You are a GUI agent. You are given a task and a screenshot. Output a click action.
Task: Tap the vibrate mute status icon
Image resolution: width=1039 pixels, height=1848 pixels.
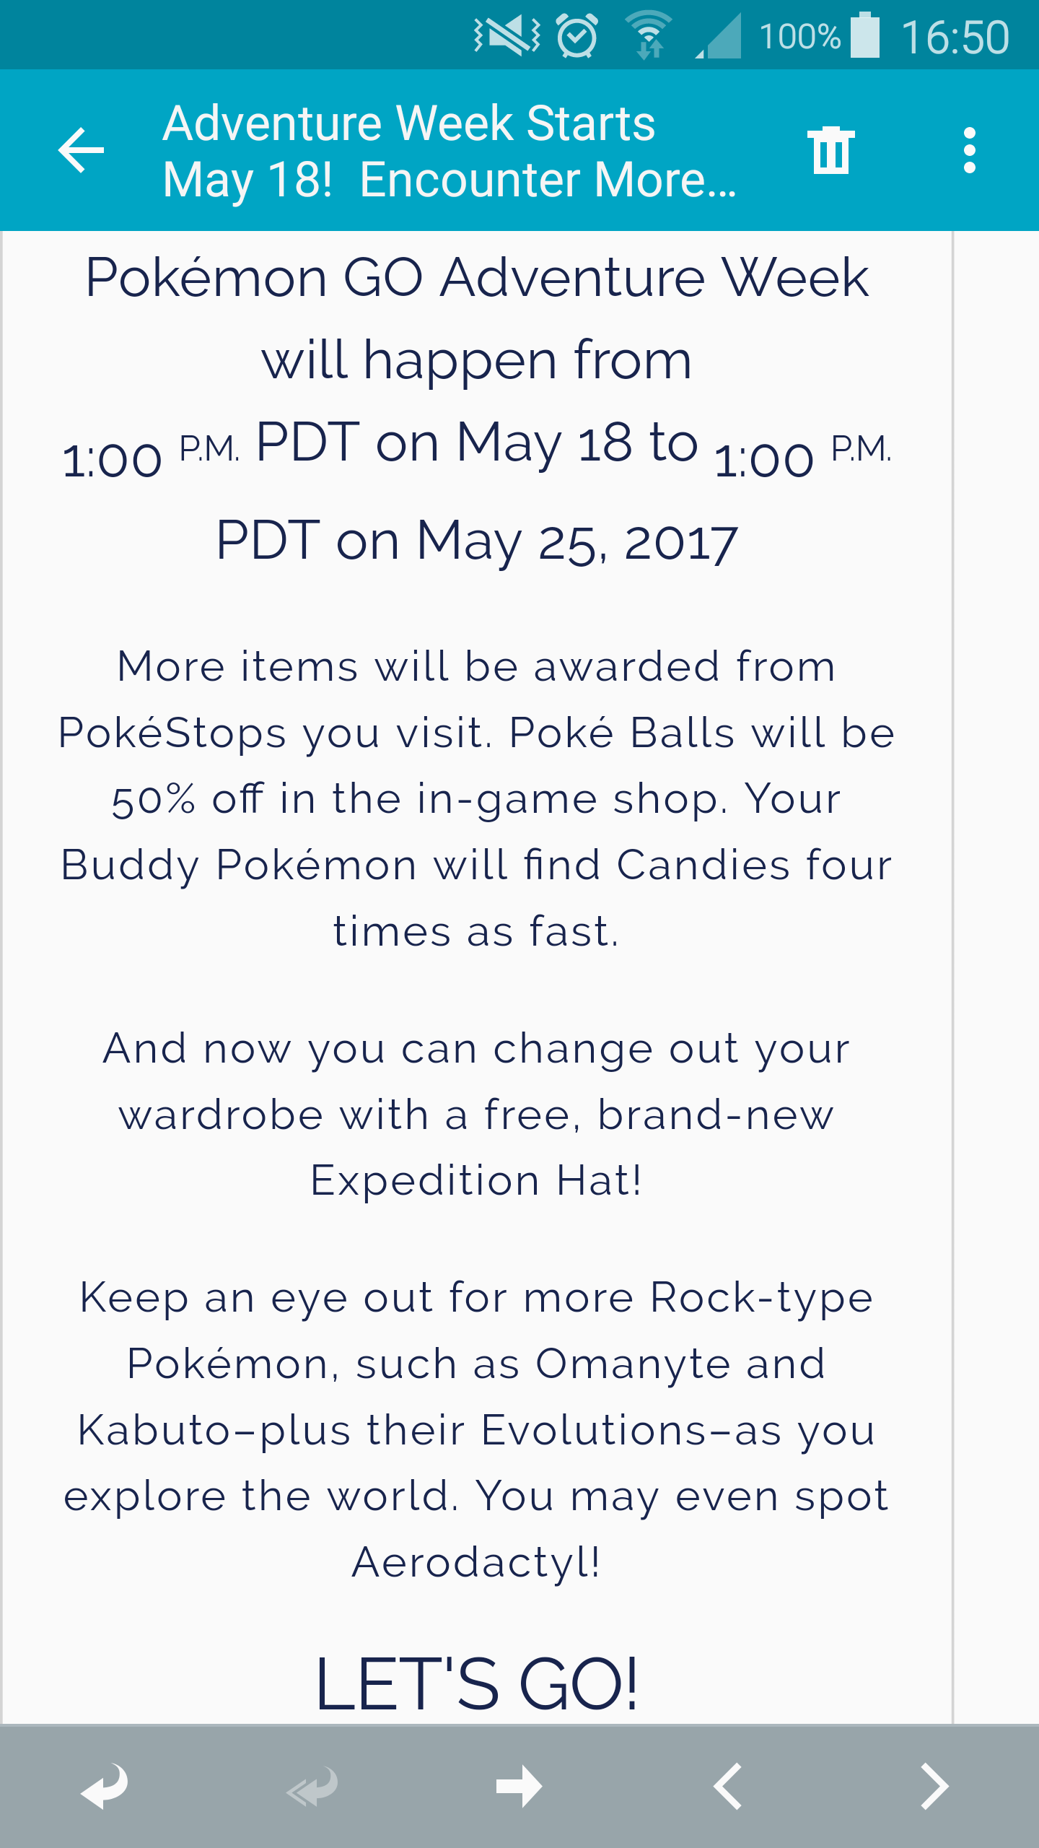pos(507,36)
